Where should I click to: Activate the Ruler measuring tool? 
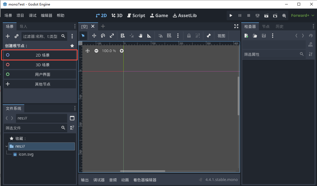point(149,36)
